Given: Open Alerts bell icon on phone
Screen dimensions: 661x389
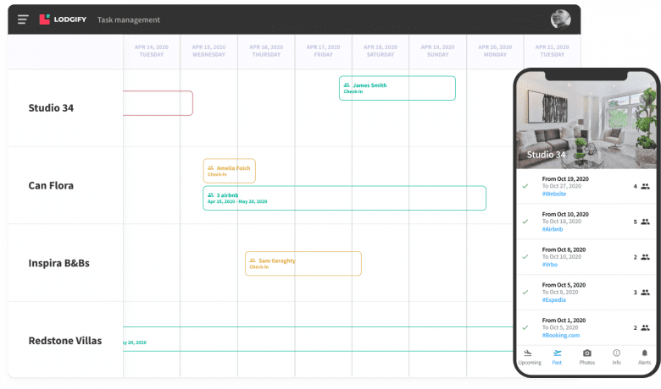Looking at the screenshot, I should pyautogui.click(x=644, y=355).
